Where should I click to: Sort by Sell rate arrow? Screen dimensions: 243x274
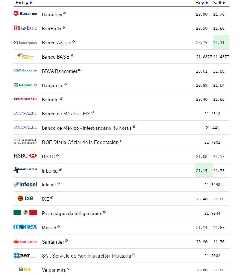(224, 3)
